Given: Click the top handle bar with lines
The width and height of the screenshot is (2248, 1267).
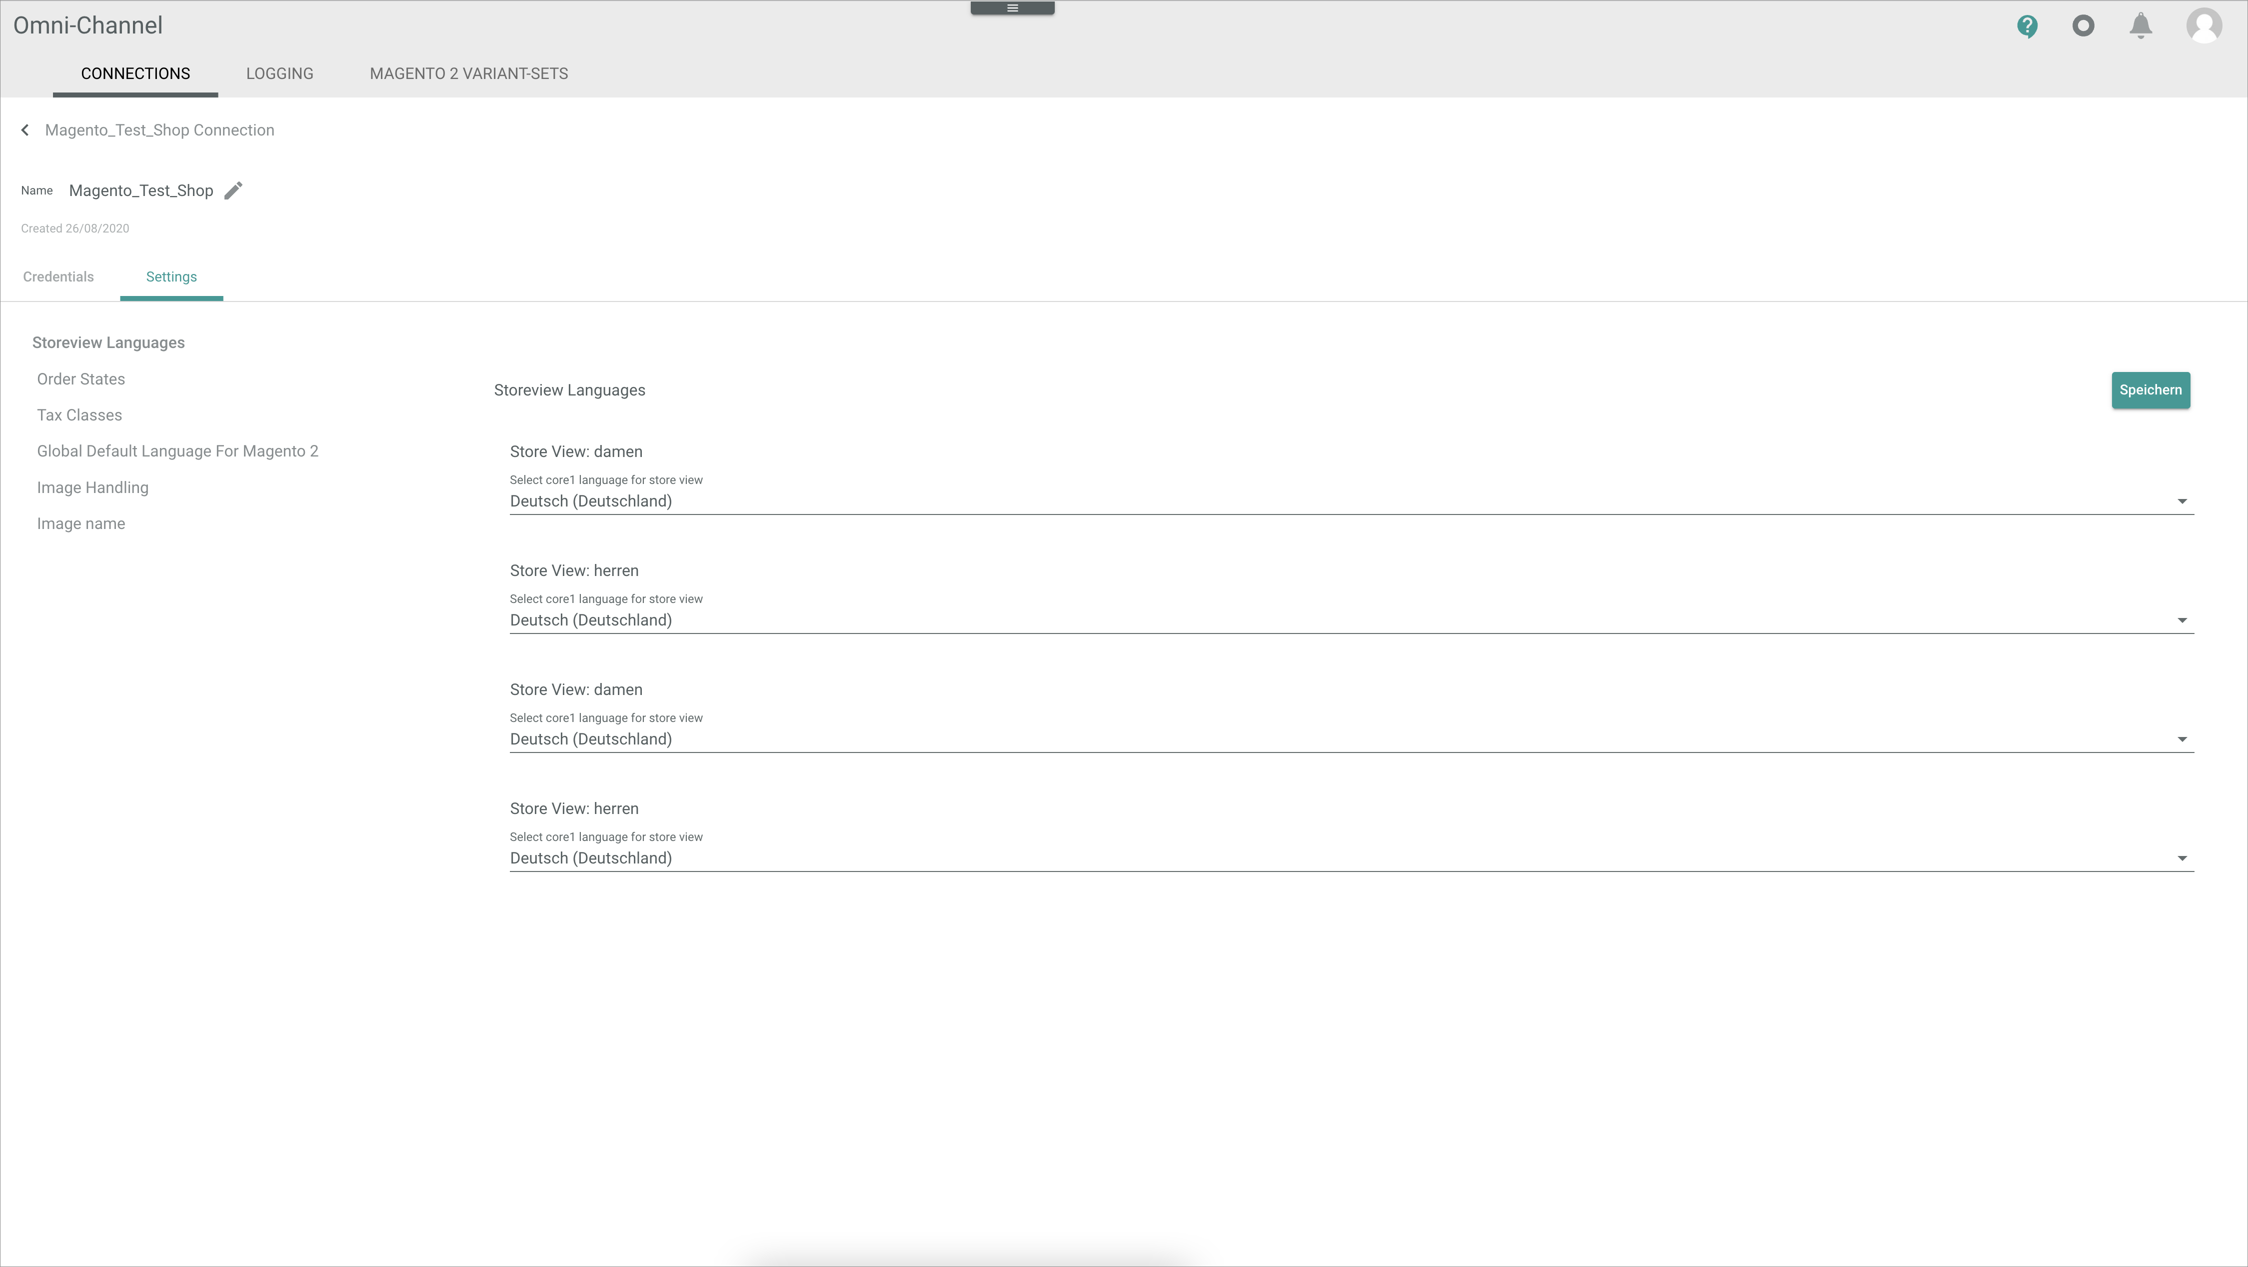Looking at the screenshot, I should tap(1012, 8).
